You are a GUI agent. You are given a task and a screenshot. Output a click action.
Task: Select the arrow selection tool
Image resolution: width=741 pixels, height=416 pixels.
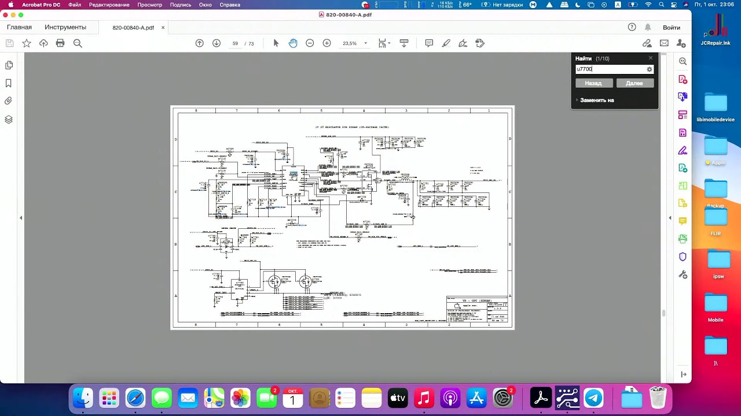click(276, 43)
